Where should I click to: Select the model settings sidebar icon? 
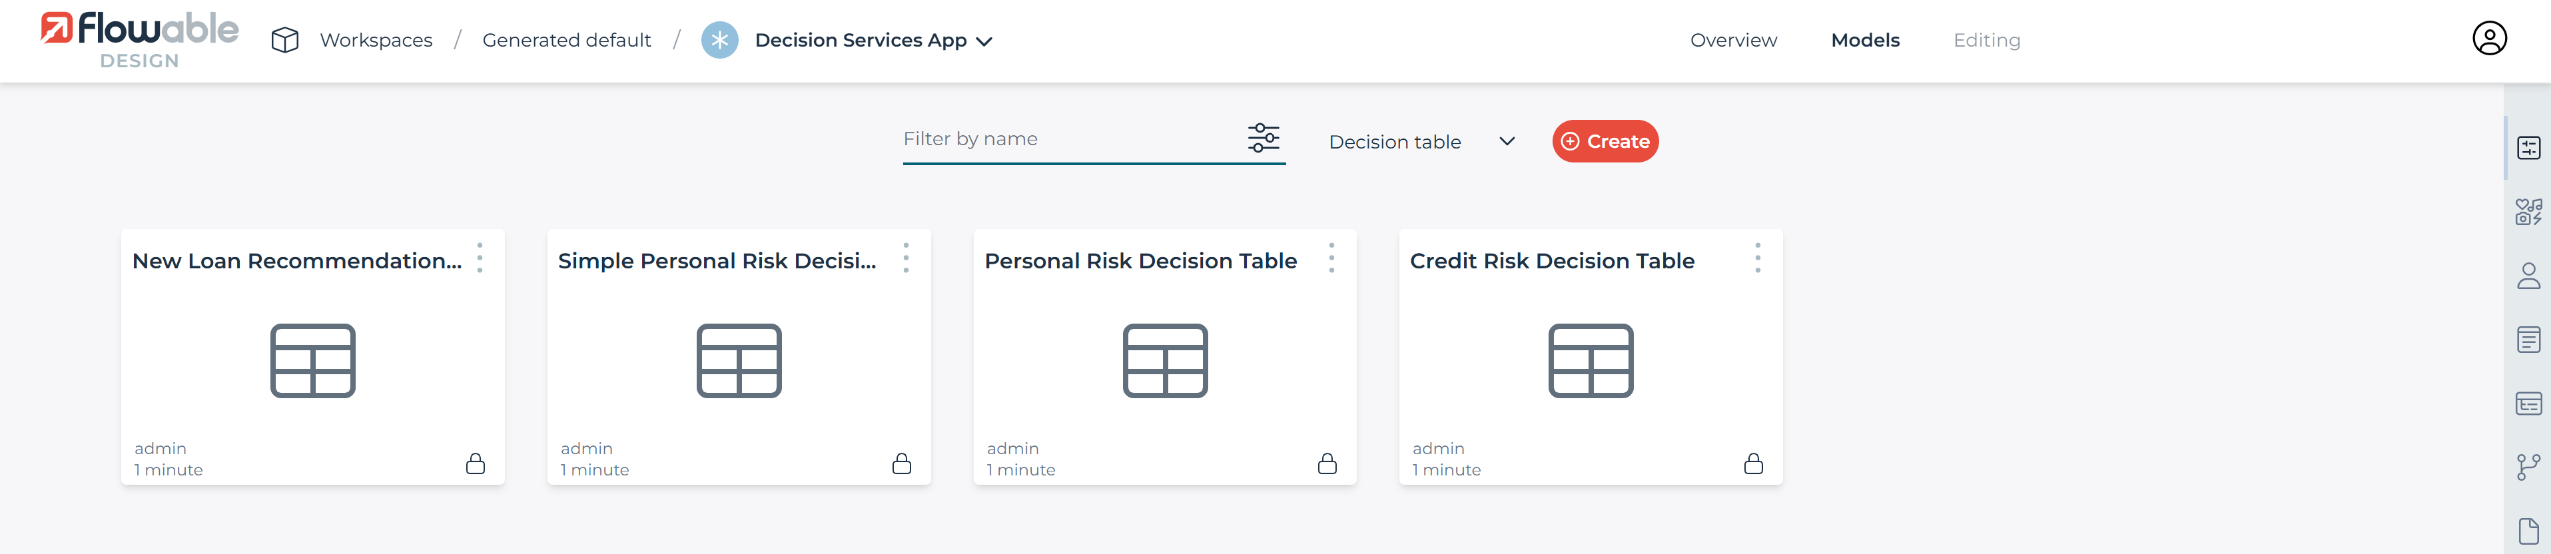[x=2528, y=148]
